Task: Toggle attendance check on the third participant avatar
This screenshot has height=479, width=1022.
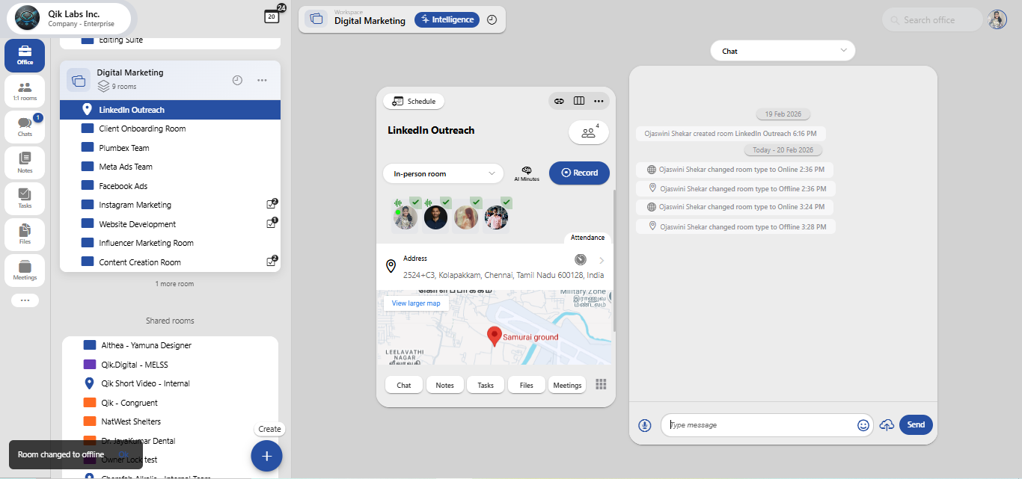Action: click(x=476, y=202)
